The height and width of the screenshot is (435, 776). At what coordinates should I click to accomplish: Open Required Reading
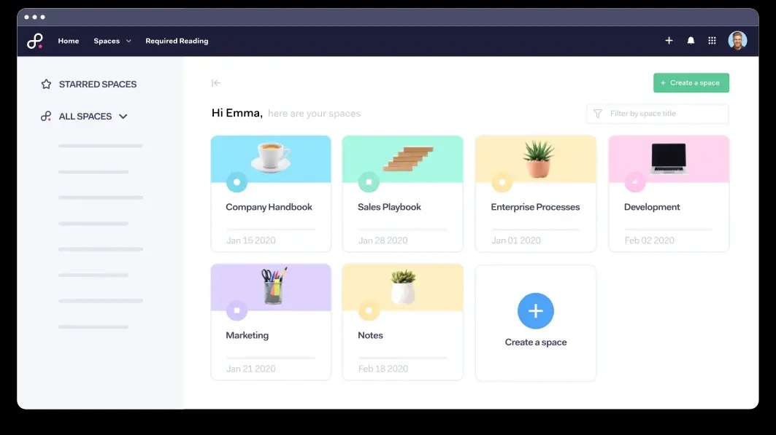pyautogui.click(x=177, y=41)
